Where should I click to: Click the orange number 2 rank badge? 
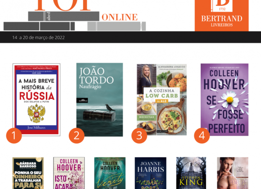[x=76, y=135]
